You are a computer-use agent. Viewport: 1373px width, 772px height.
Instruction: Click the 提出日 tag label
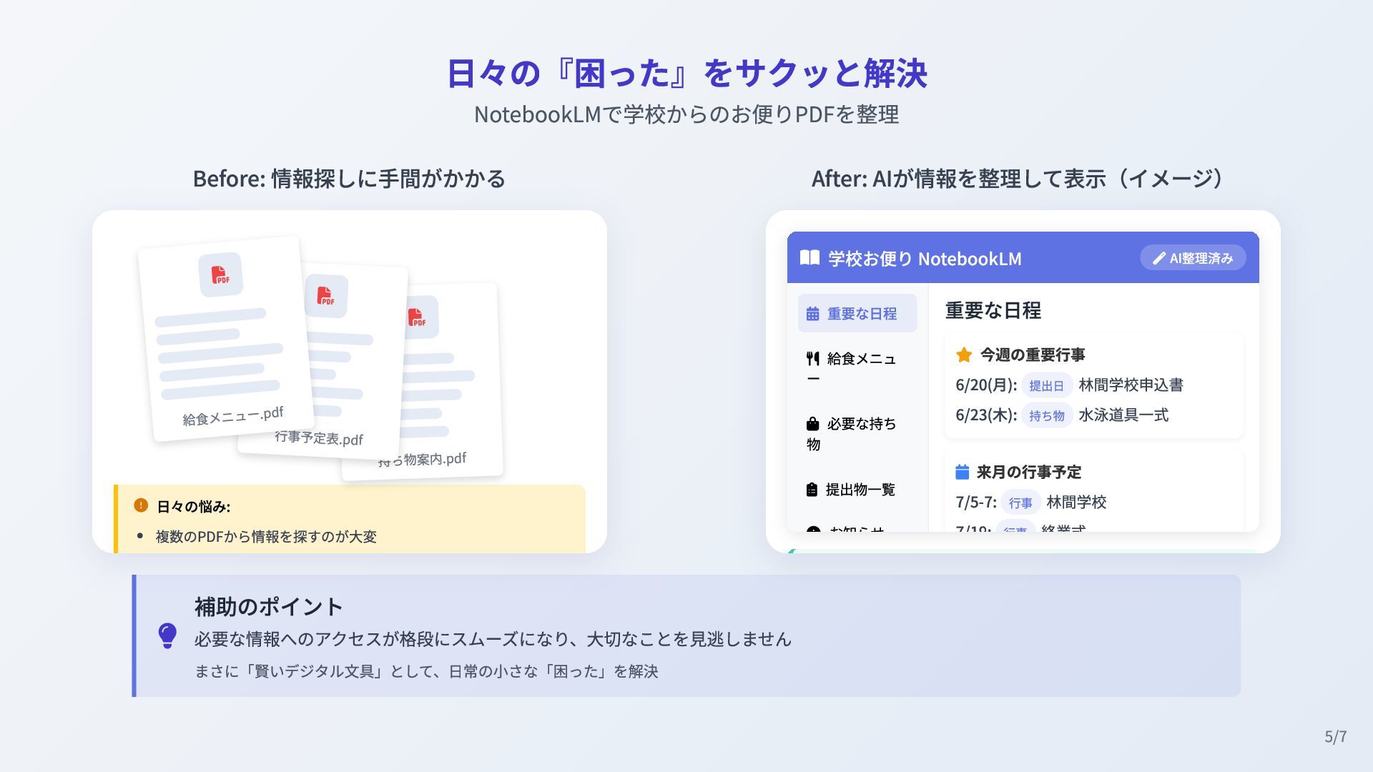pyautogui.click(x=1046, y=386)
